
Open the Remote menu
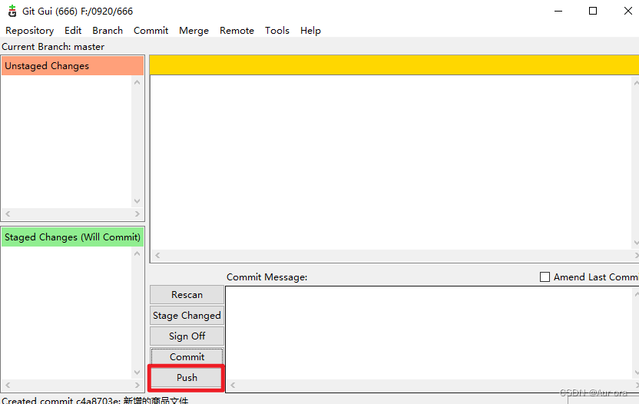pos(237,31)
